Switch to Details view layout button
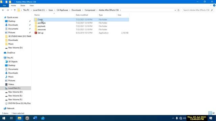This screenshot has height=121, width=216. (x=210, y=113)
